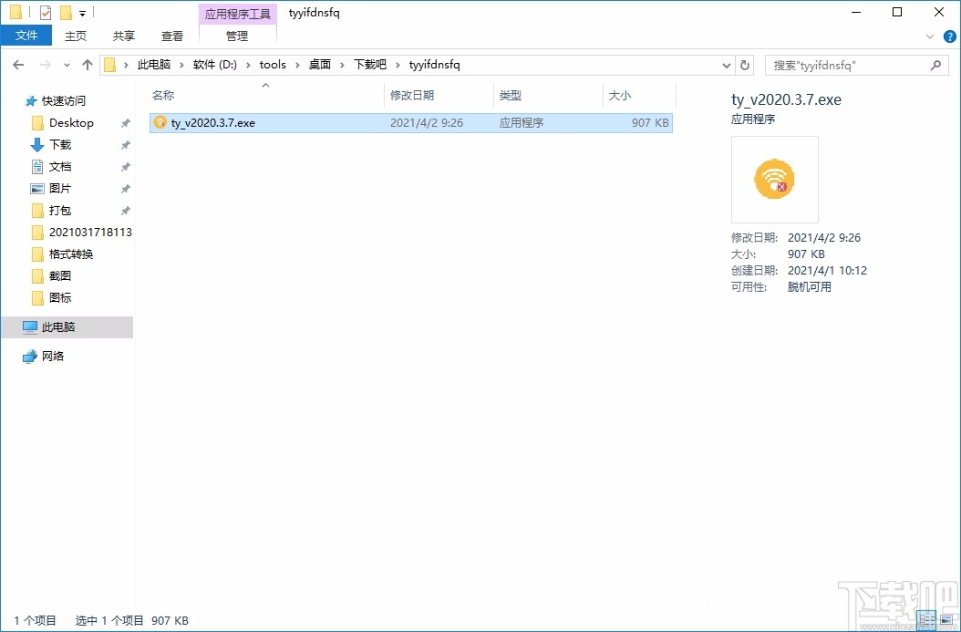Unpin 文档 from Quick Access
Screen dimensions: 961x632
tap(125, 166)
